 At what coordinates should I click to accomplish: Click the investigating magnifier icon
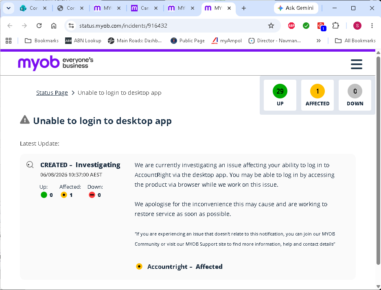click(30, 165)
